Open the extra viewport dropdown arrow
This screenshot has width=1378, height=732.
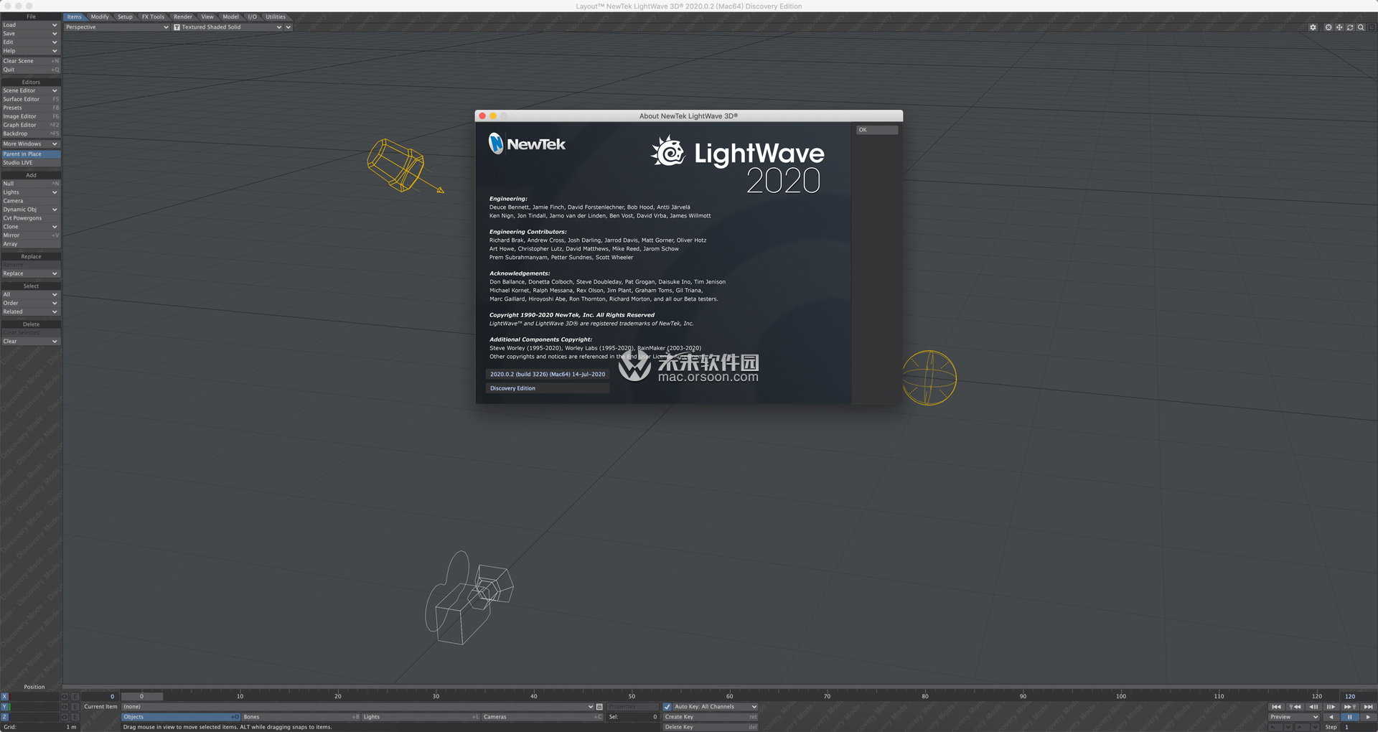click(x=289, y=27)
